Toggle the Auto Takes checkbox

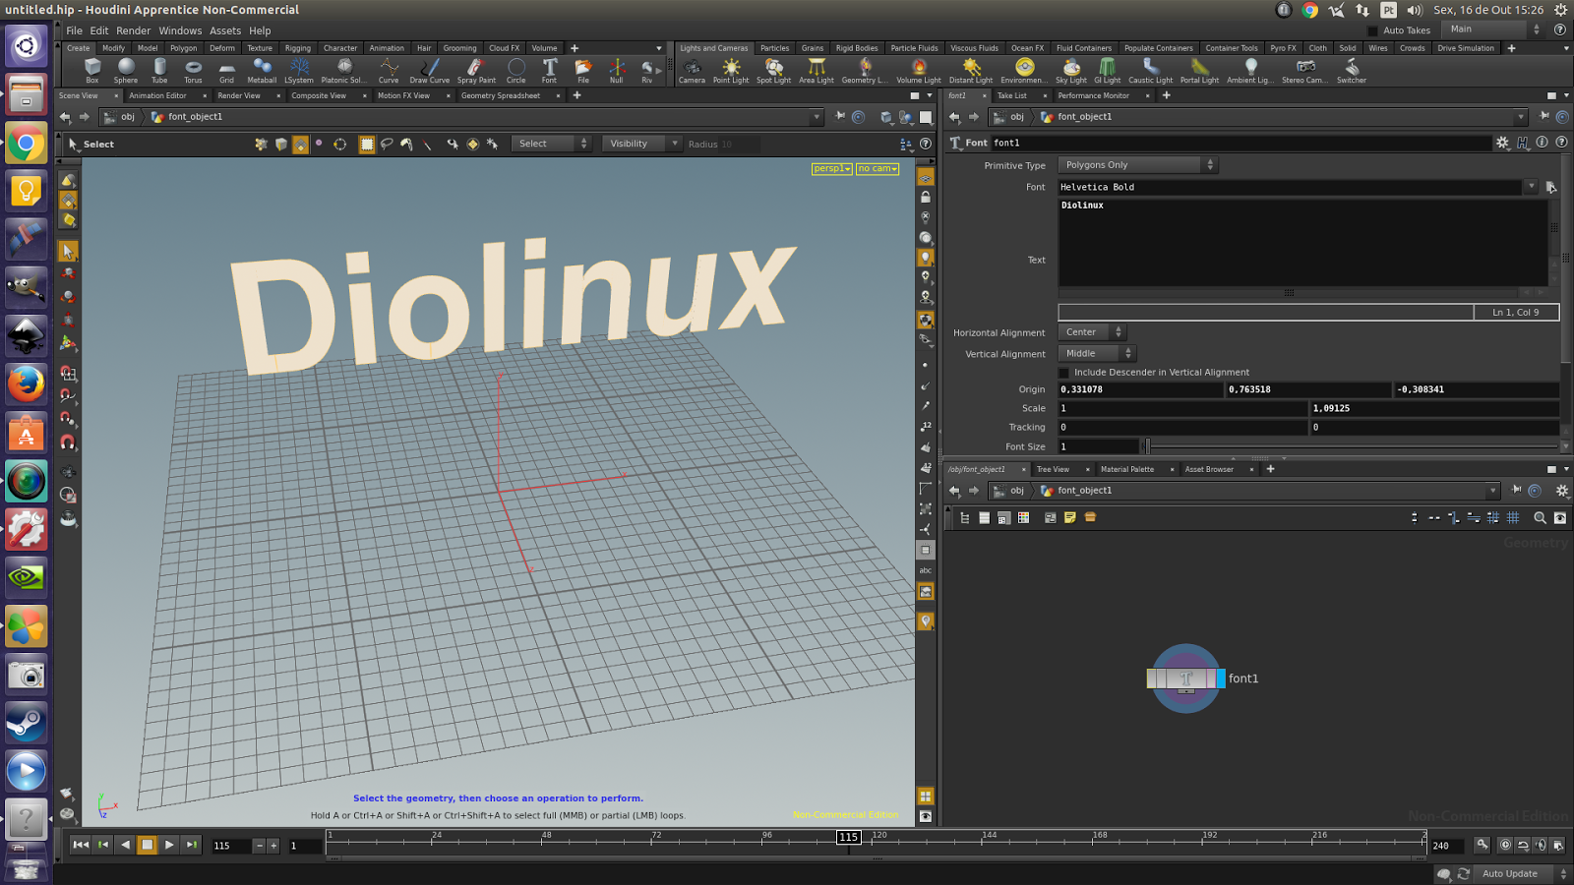(1372, 30)
